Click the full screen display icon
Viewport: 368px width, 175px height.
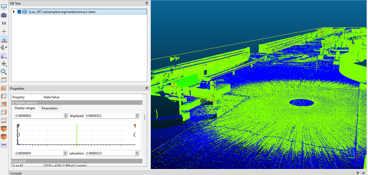tap(4, 7)
